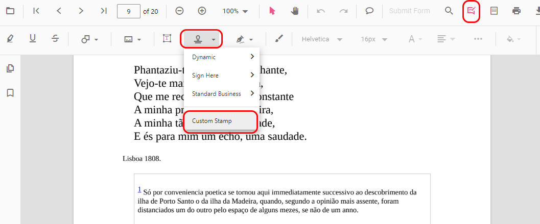
Task: Go to the previous page
Action: [x=59, y=11]
